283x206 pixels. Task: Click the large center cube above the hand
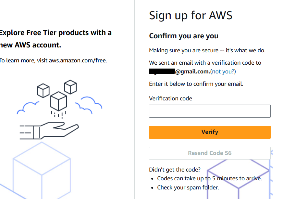(58, 101)
